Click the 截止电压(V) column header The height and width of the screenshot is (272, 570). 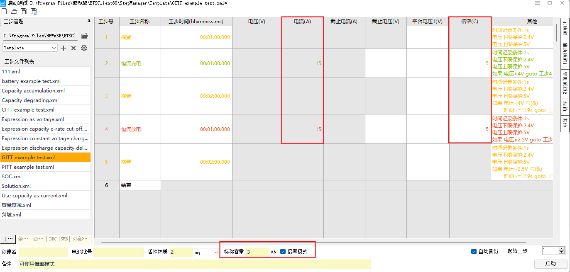tap(386, 21)
